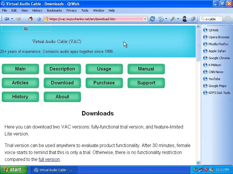This screenshot has height=174, width=233.
Task: Click the Purchase navigation button
Action: [x=104, y=83]
